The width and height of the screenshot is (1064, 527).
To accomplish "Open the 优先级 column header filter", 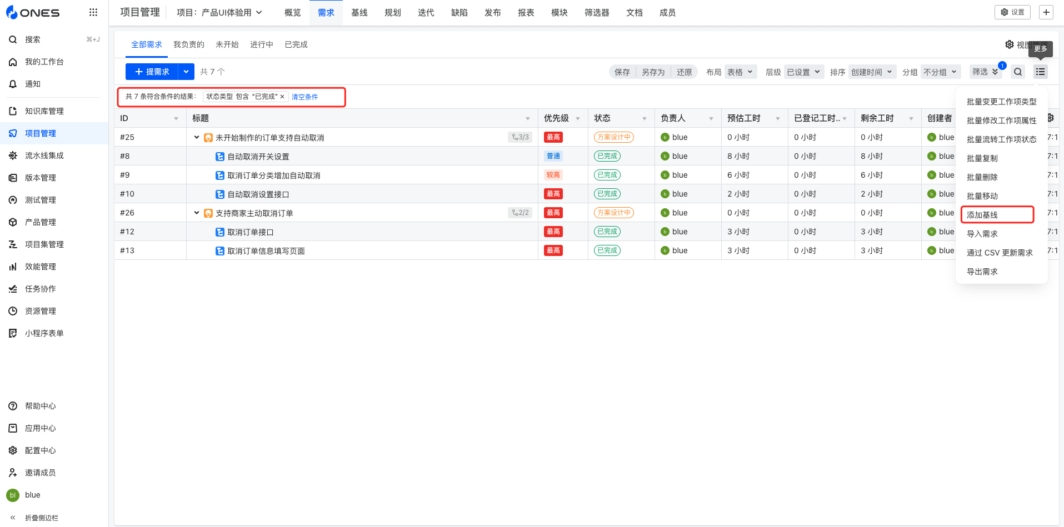I will (578, 119).
